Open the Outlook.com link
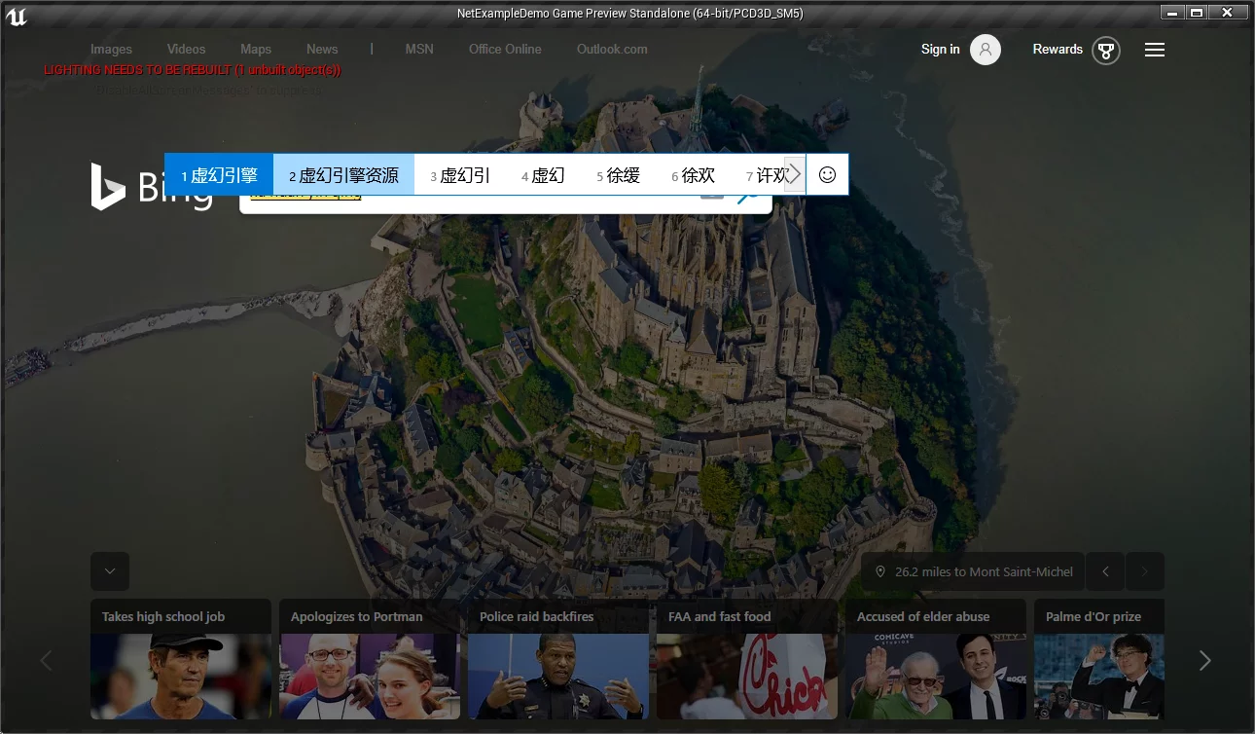This screenshot has height=734, width=1255. 611,50
